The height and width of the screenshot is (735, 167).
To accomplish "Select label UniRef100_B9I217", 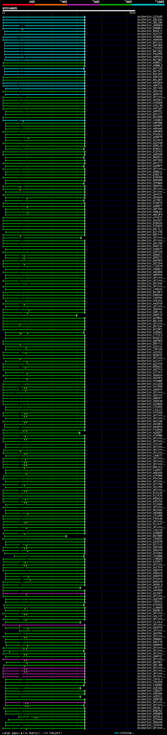I will tap(150, 114).
